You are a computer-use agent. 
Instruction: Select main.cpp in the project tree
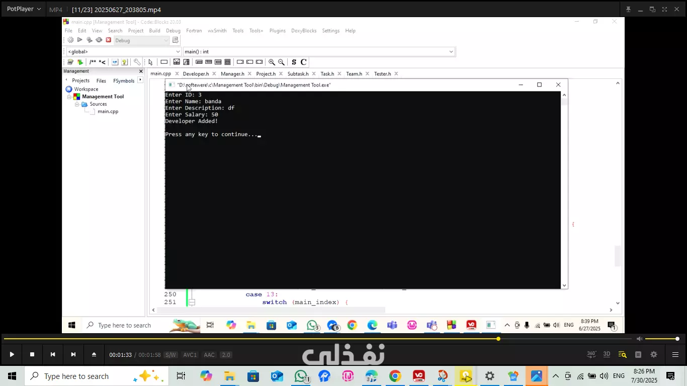(x=108, y=112)
